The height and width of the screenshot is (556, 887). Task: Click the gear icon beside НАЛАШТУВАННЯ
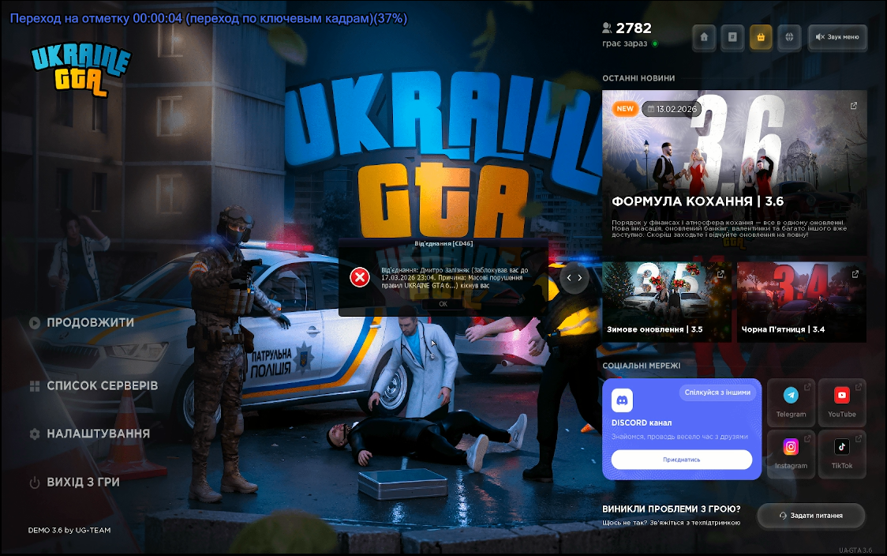pos(35,434)
